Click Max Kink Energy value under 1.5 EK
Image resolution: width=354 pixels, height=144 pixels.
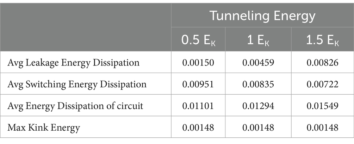322,127
